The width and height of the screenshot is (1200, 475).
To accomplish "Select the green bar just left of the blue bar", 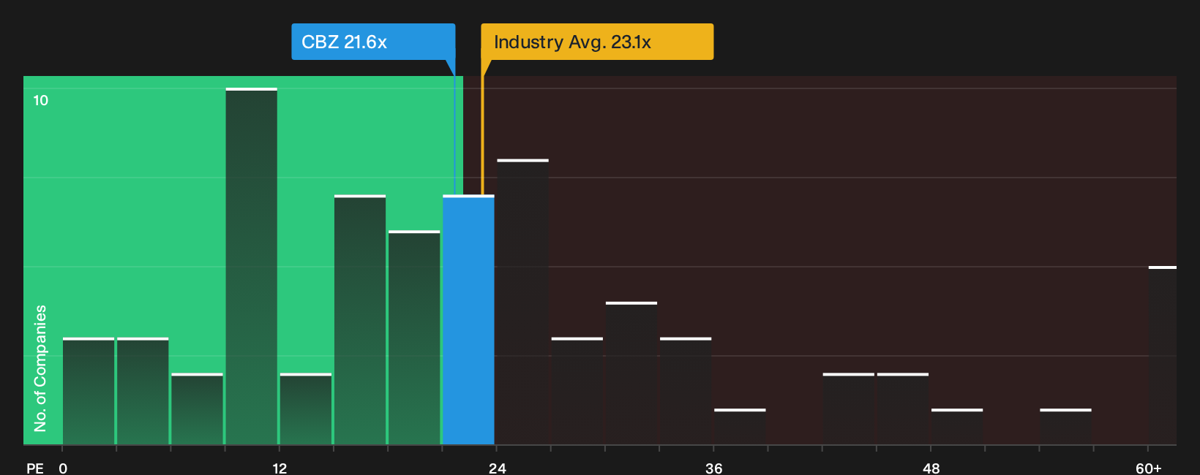I will point(414,338).
